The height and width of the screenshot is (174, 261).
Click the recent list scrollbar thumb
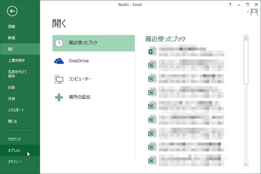click(246, 62)
